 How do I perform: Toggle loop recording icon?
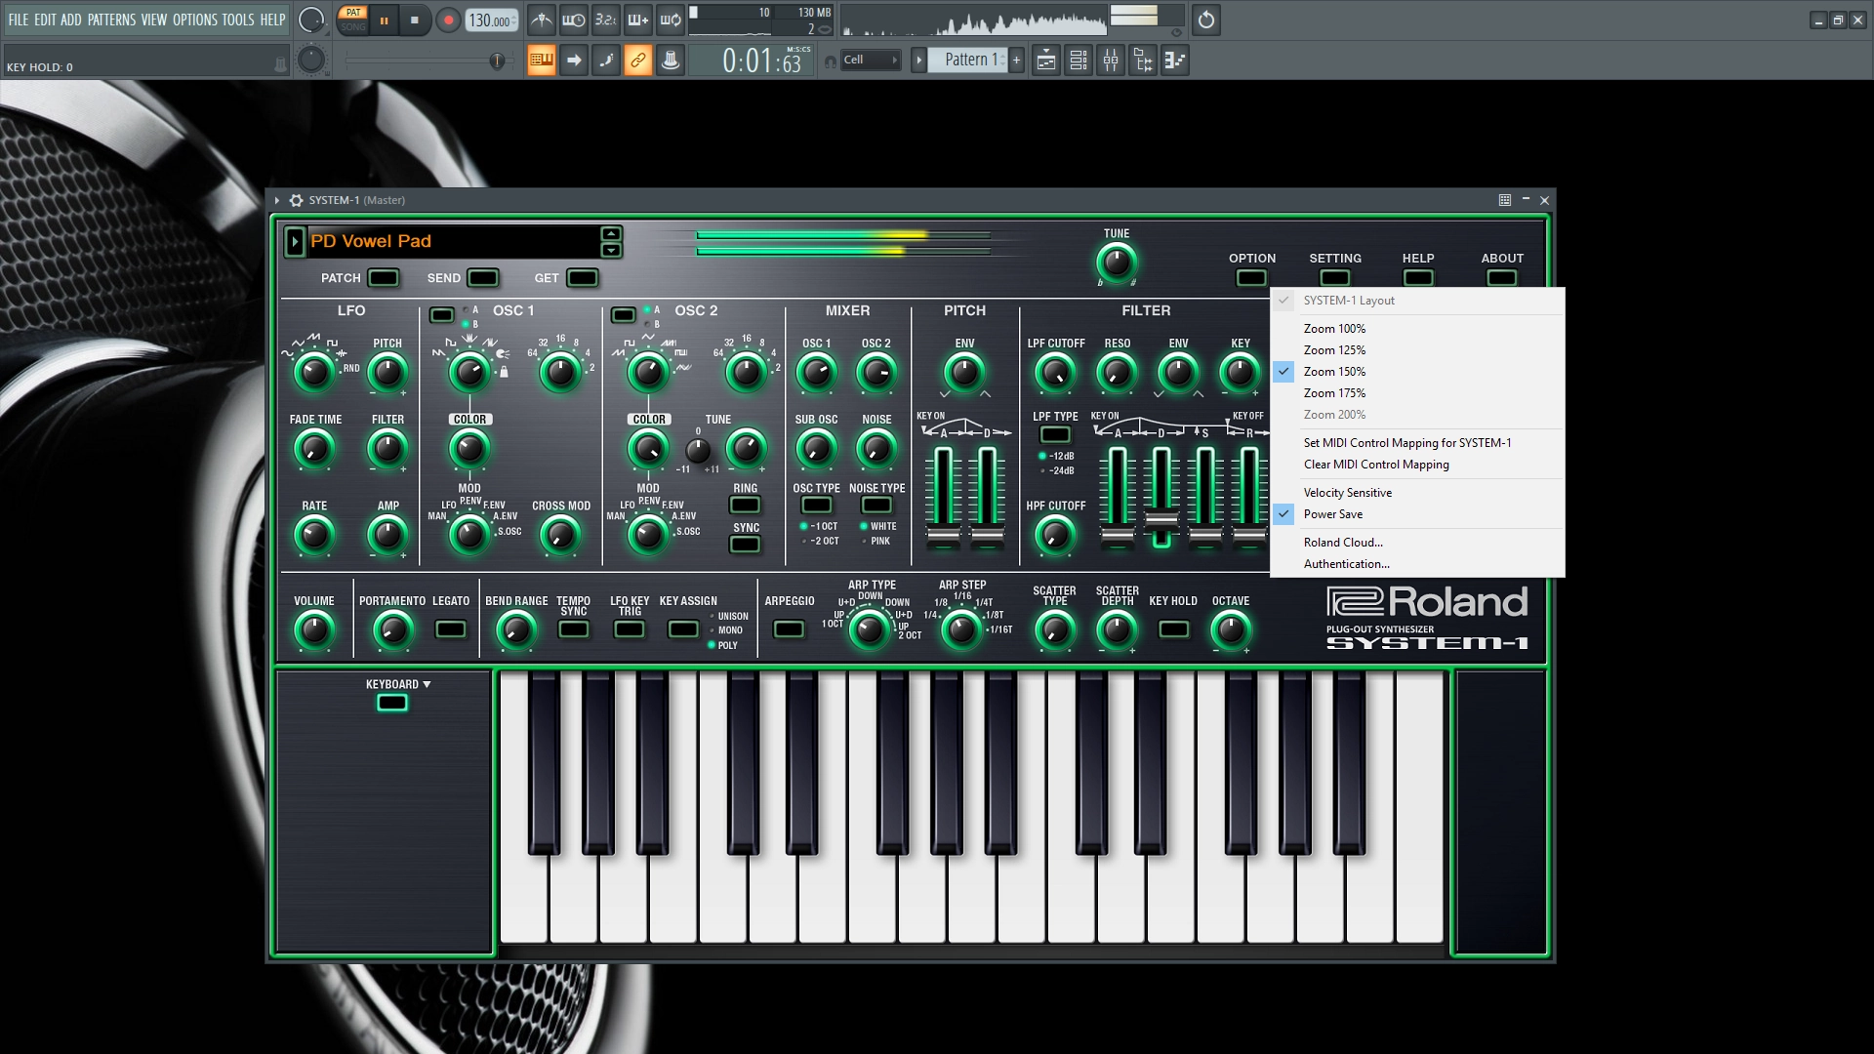click(x=671, y=20)
